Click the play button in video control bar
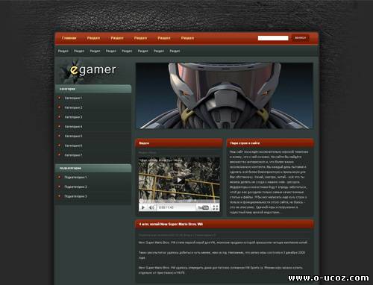Screen dimensions: 373x285 click(143, 207)
